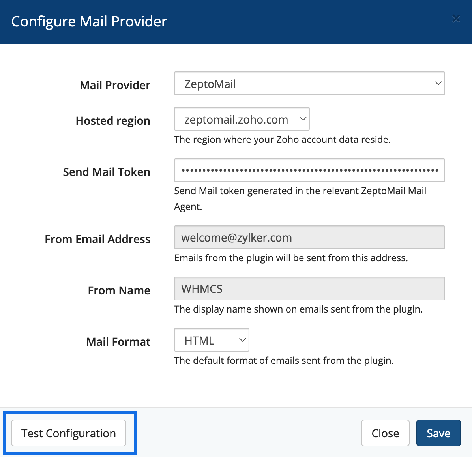This screenshot has width=472, height=457.
Task: Close the dialog using the X icon
Action: point(456,19)
